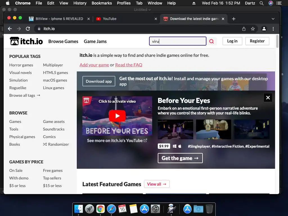The image size is (288, 216).
Task: Click Get the game button
Action: pos(180,158)
